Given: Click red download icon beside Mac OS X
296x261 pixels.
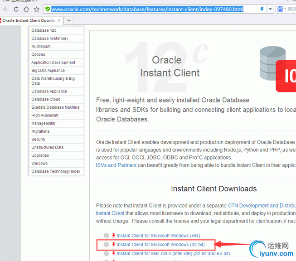Looking at the screenshot, I should [x=113, y=253].
